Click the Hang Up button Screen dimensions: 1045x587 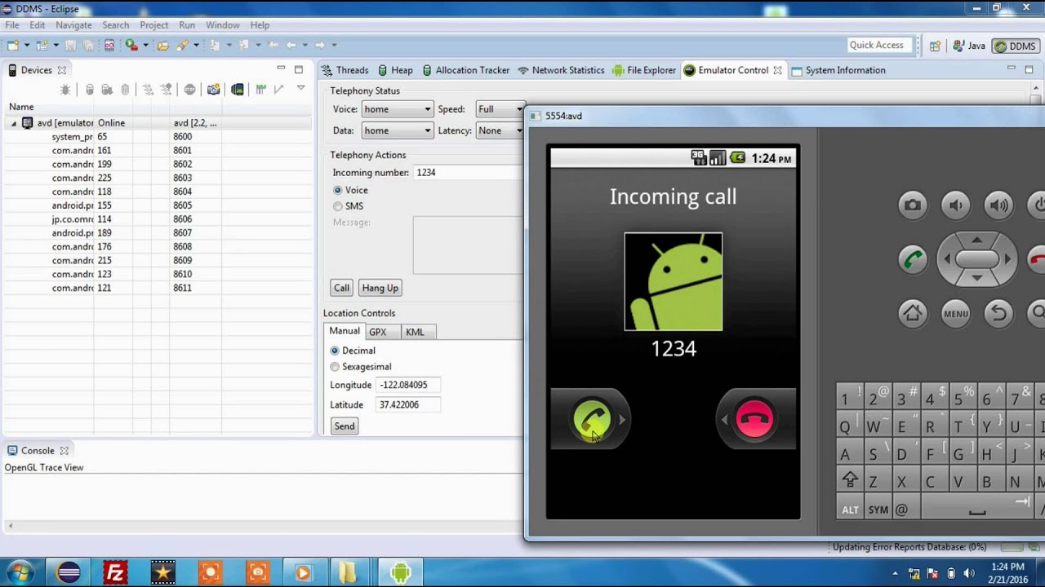click(x=380, y=288)
